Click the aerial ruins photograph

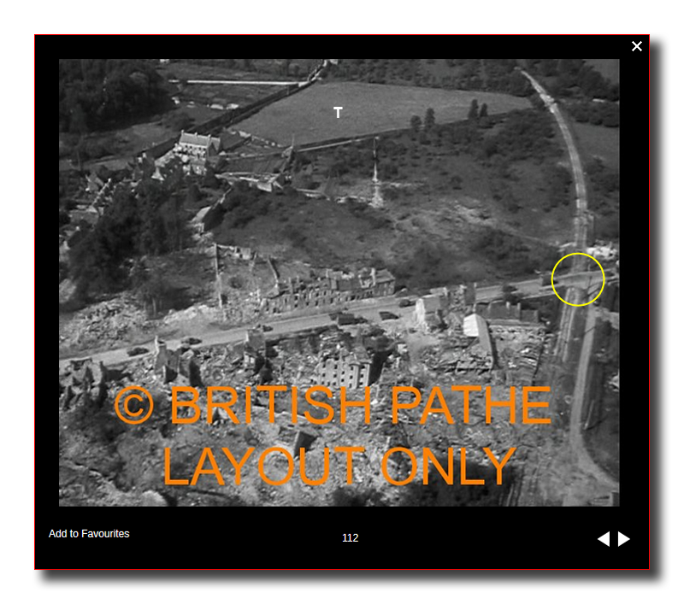(x=339, y=283)
